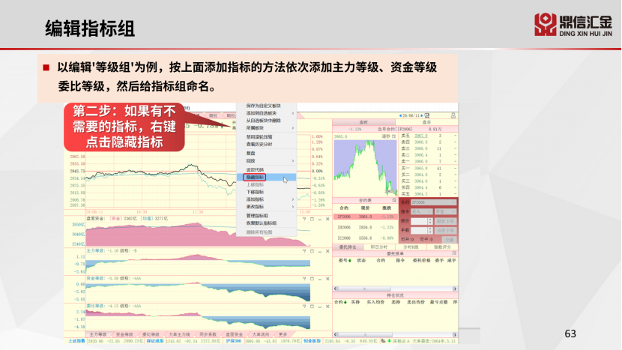Expand the 添加到自选板块 submenu
This screenshot has height=350, width=622.
coord(292,113)
